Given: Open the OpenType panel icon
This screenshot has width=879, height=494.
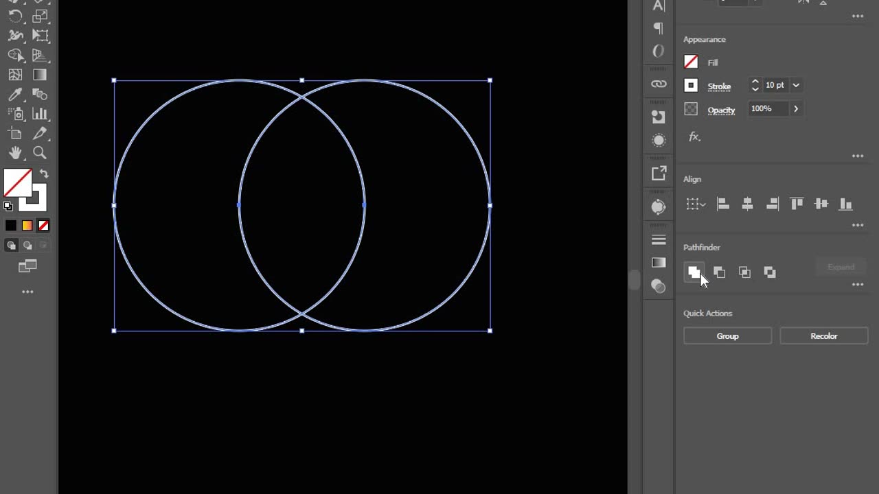Looking at the screenshot, I should point(659,51).
